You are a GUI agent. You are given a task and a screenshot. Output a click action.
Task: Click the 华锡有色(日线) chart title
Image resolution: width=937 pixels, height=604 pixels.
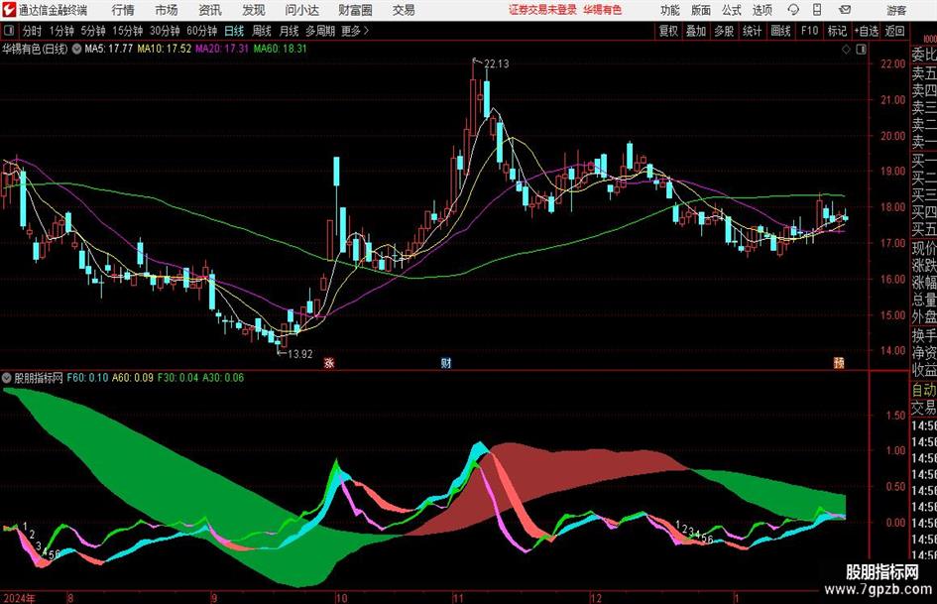[x=35, y=49]
